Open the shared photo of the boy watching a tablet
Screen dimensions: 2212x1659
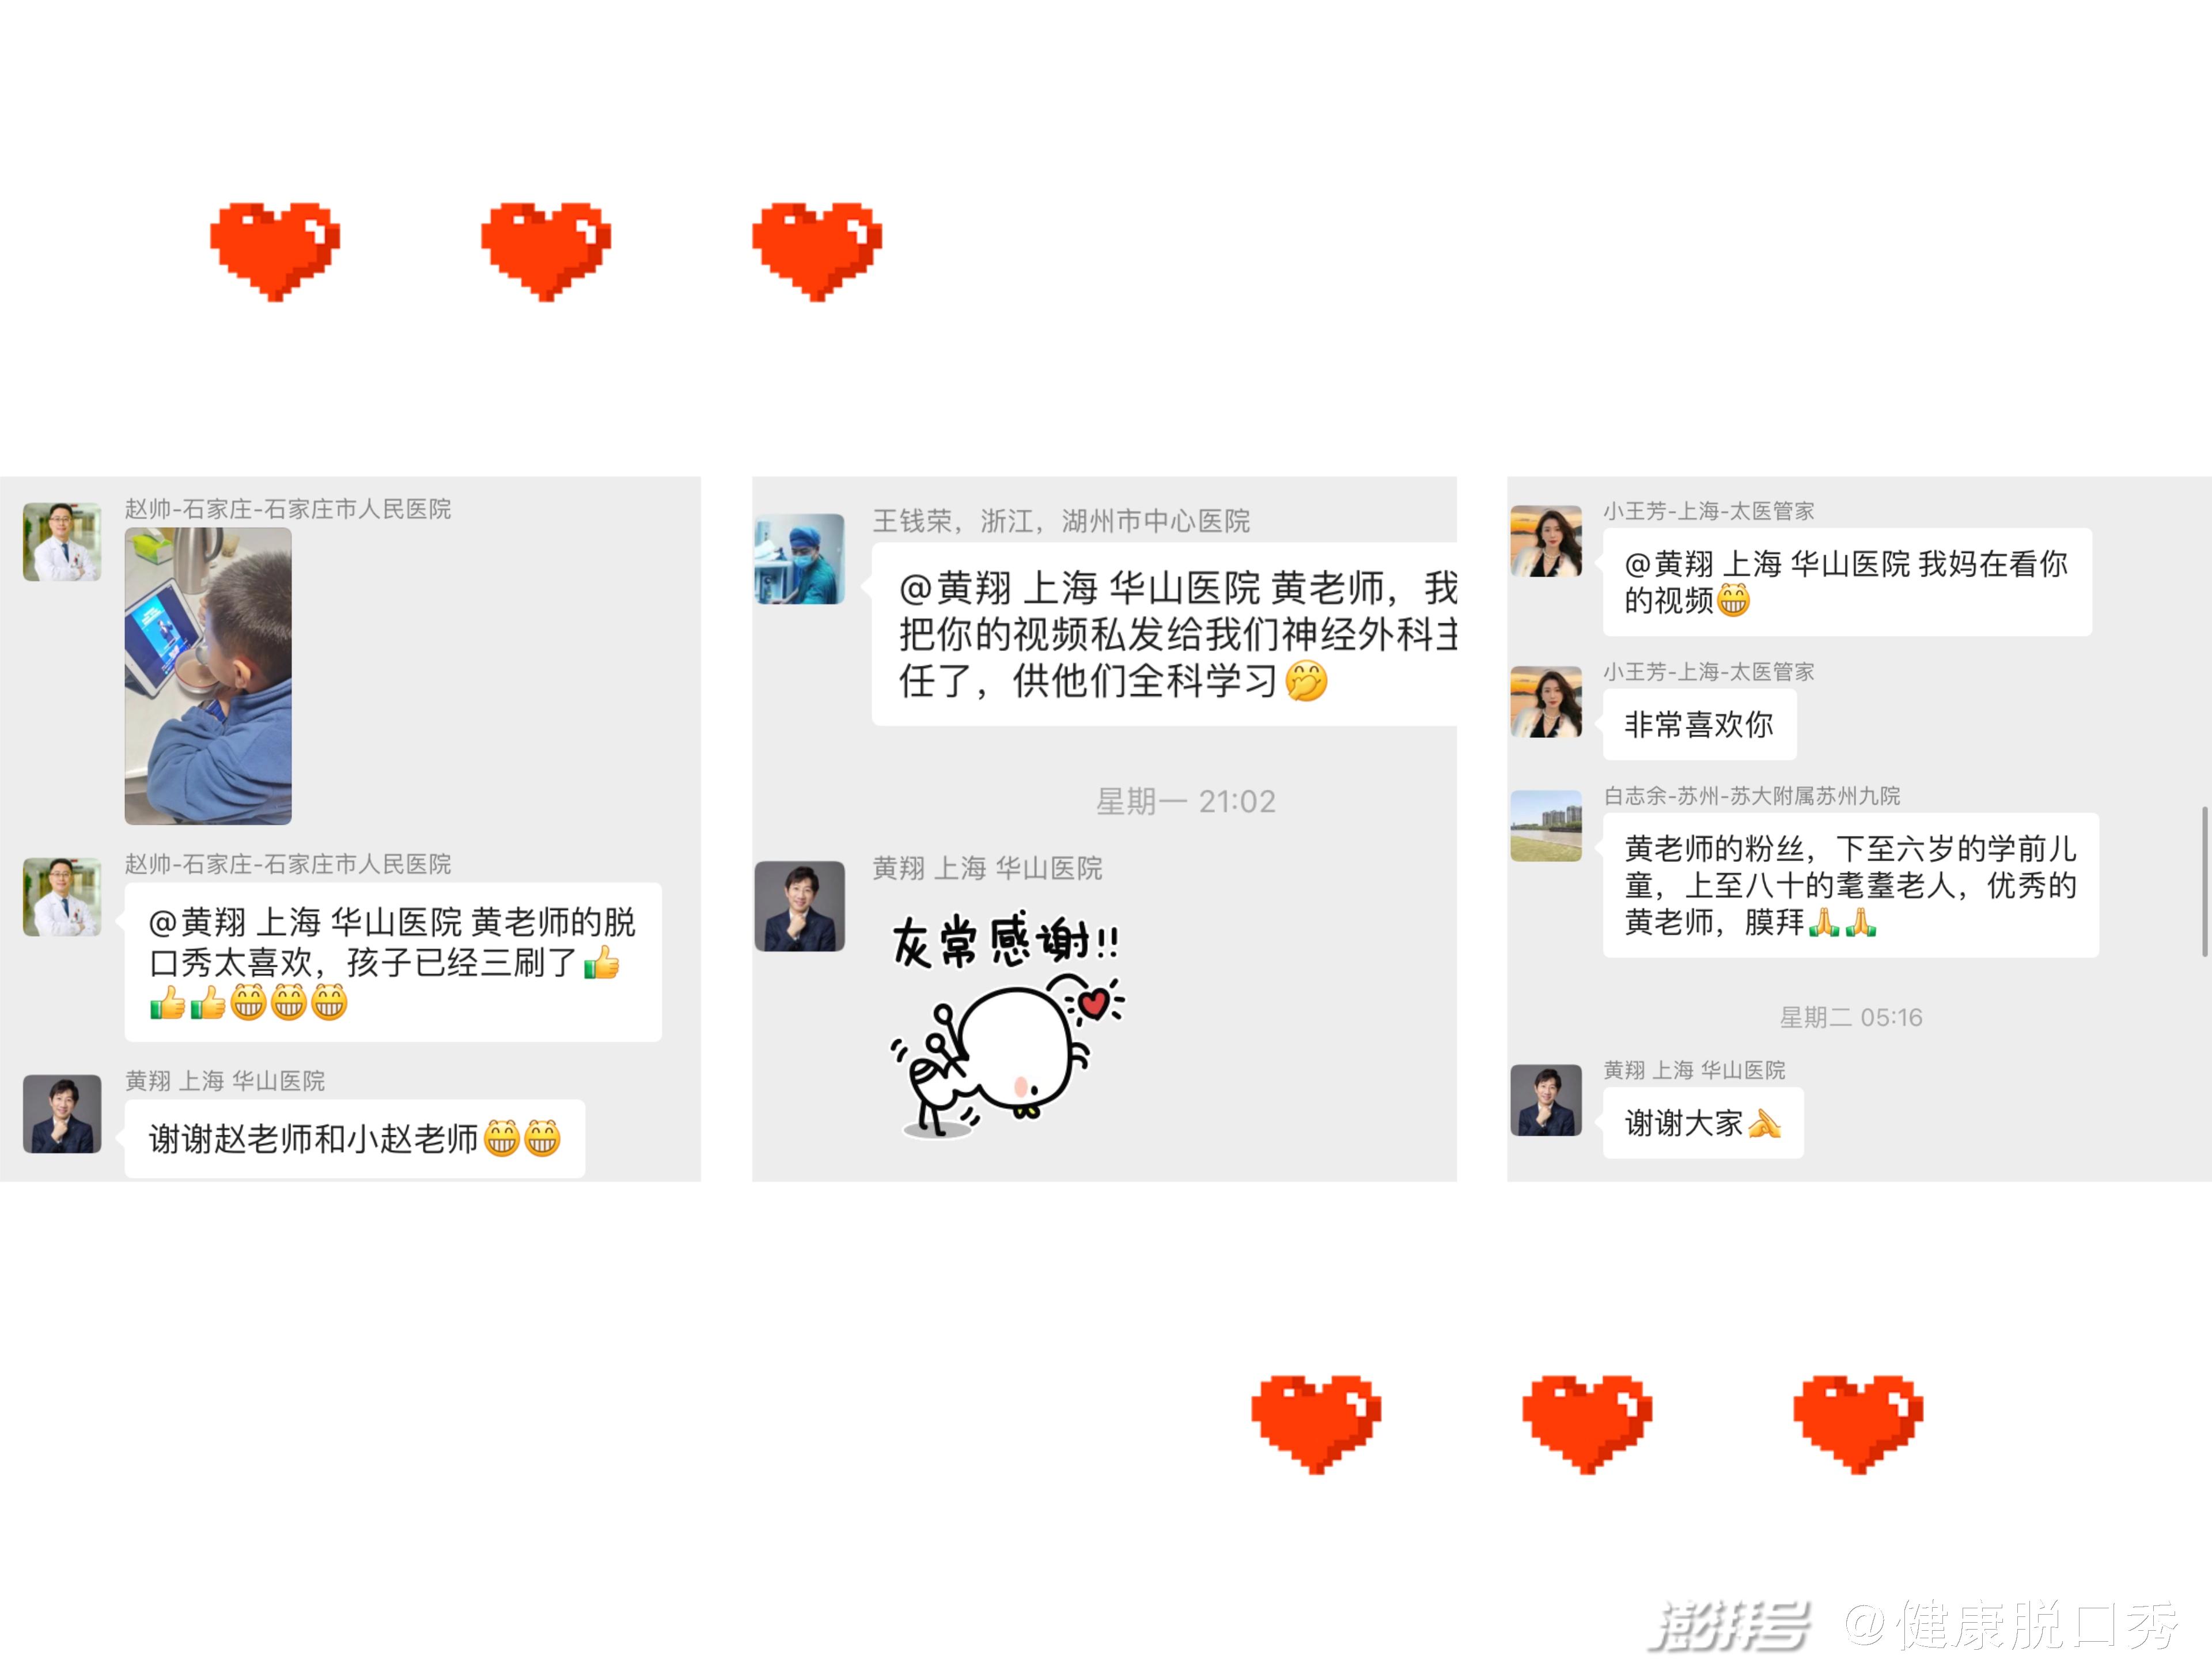[208, 676]
